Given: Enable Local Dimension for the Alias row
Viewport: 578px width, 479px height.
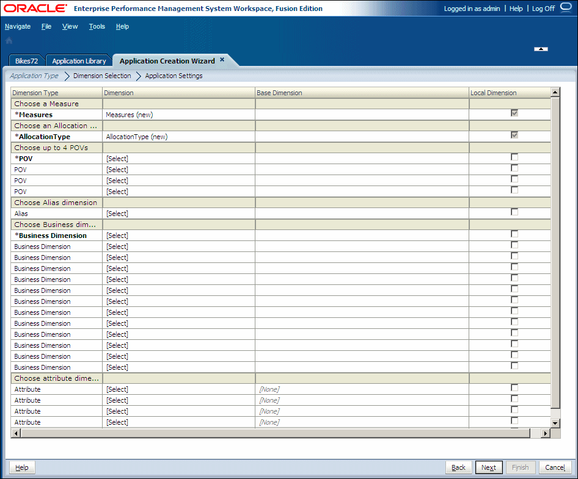Looking at the screenshot, I should coord(514,211).
